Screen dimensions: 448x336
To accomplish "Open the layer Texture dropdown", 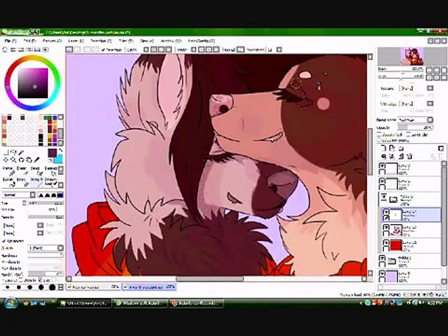I will coord(416,88).
